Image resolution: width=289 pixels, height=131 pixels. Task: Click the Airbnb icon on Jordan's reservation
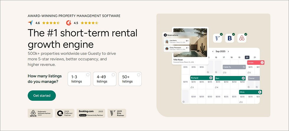pyautogui.click(x=262, y=62)
